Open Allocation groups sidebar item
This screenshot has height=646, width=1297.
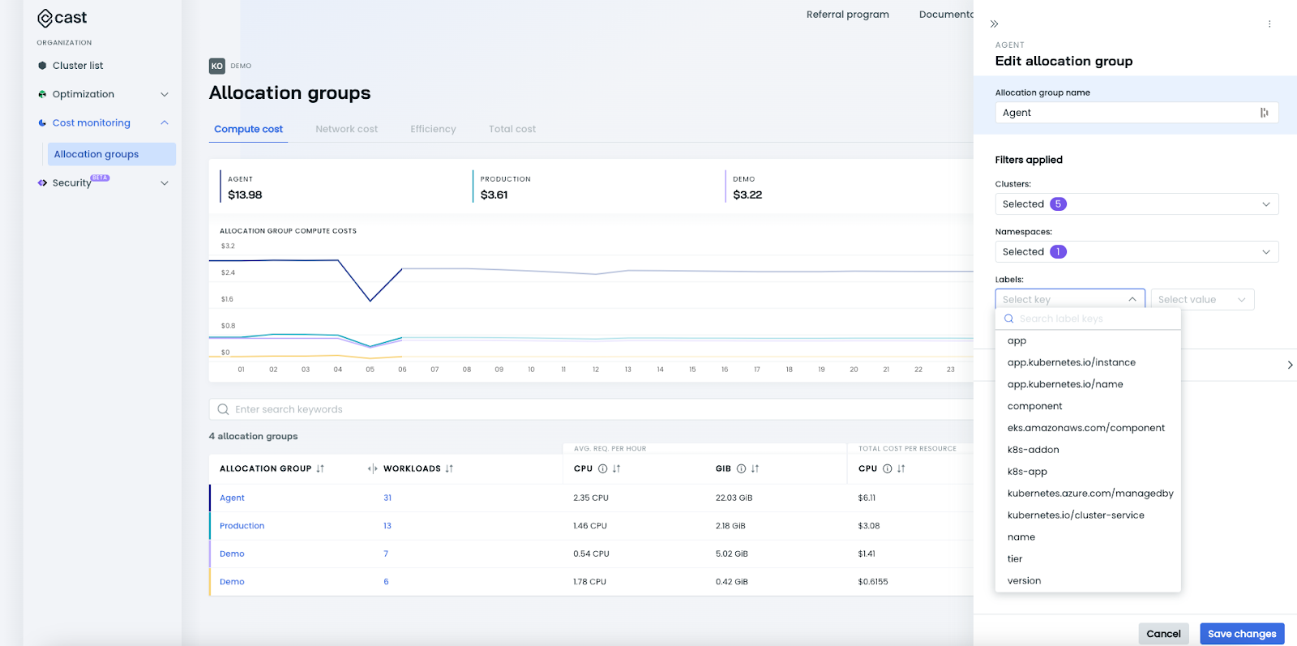tap(112, 154)
